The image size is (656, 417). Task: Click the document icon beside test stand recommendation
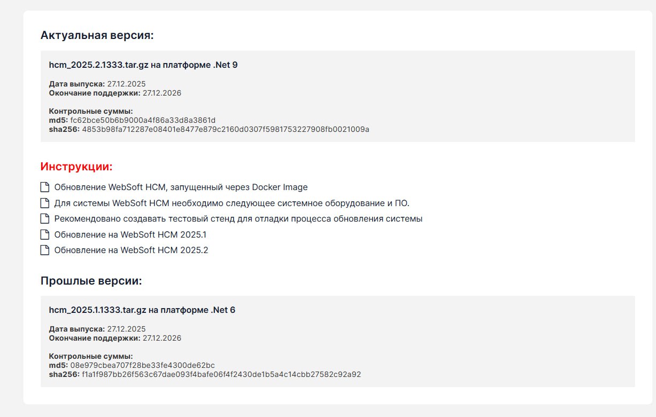[x=45, y=219]
